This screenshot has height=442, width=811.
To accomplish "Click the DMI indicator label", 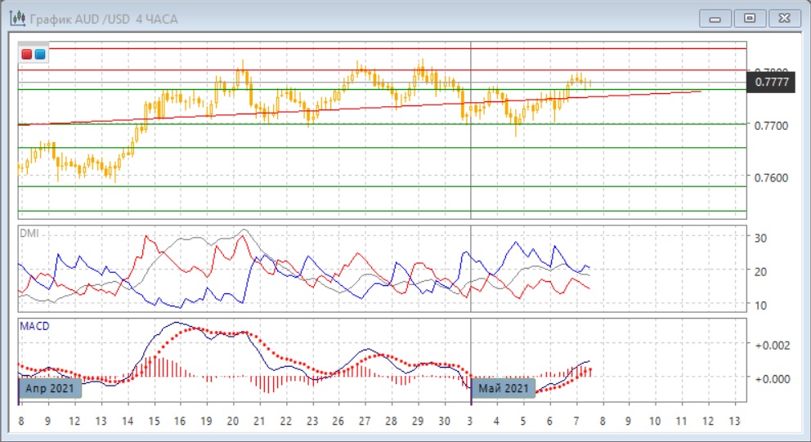I will point(29,233).
